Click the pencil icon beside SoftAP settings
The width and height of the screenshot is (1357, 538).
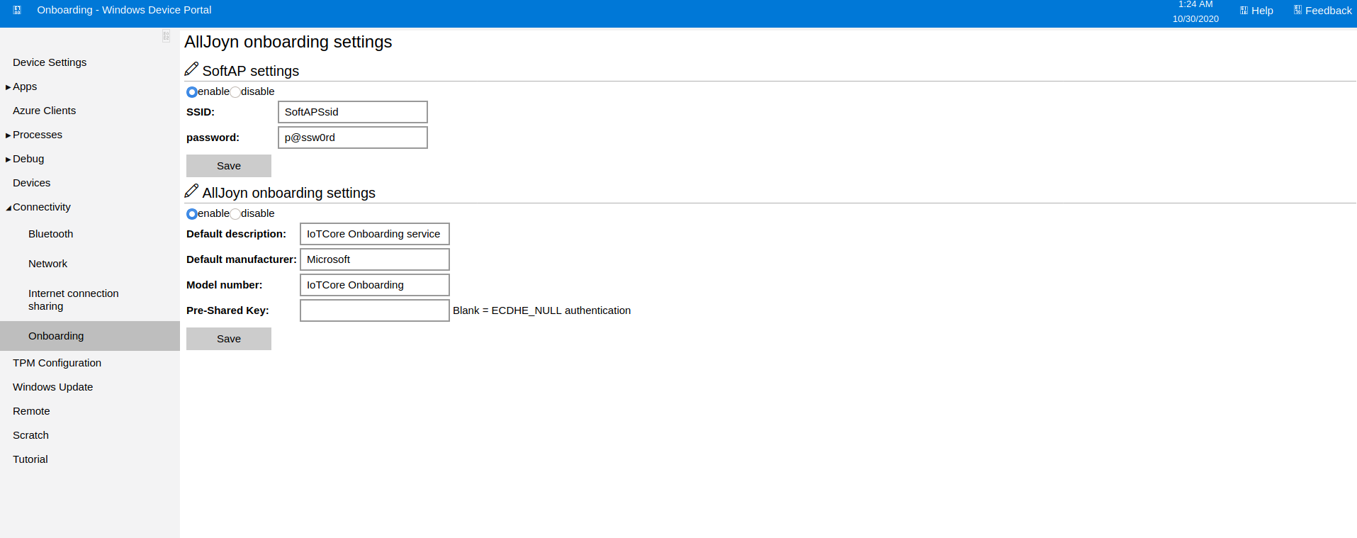pos(191,69)
